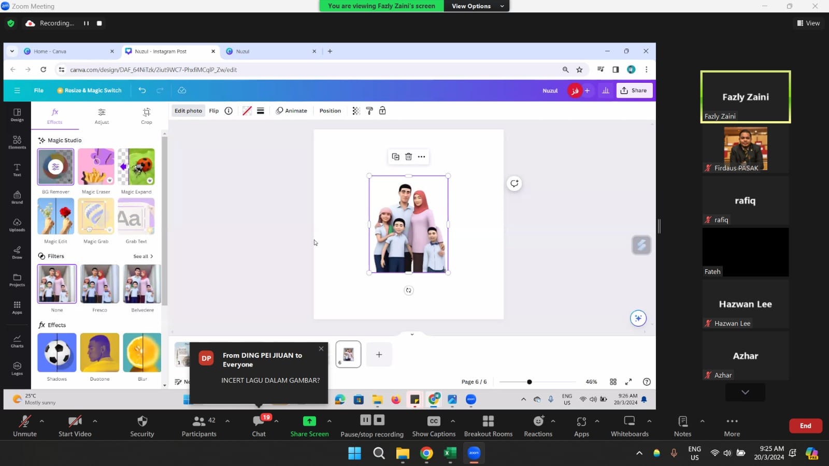The width and height of the screenshot is (829, 466).
Task: Open the View Options dropdown
Action: [477, 6]
